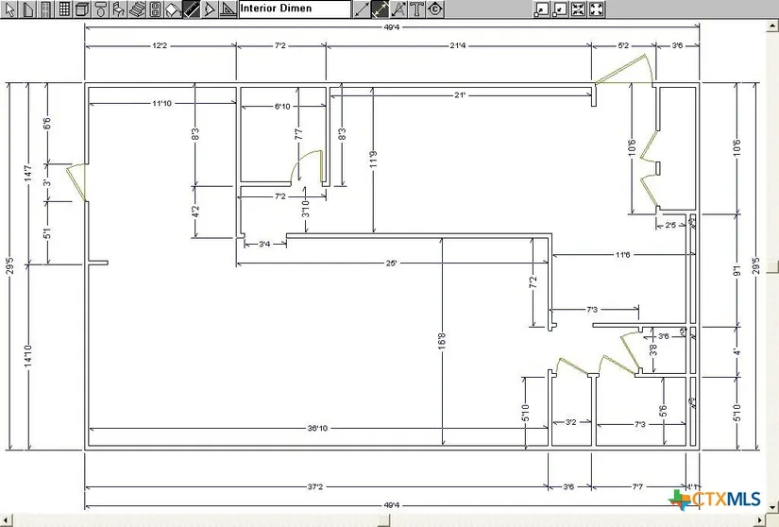Click the copyright symbol tool

(434, 9)
